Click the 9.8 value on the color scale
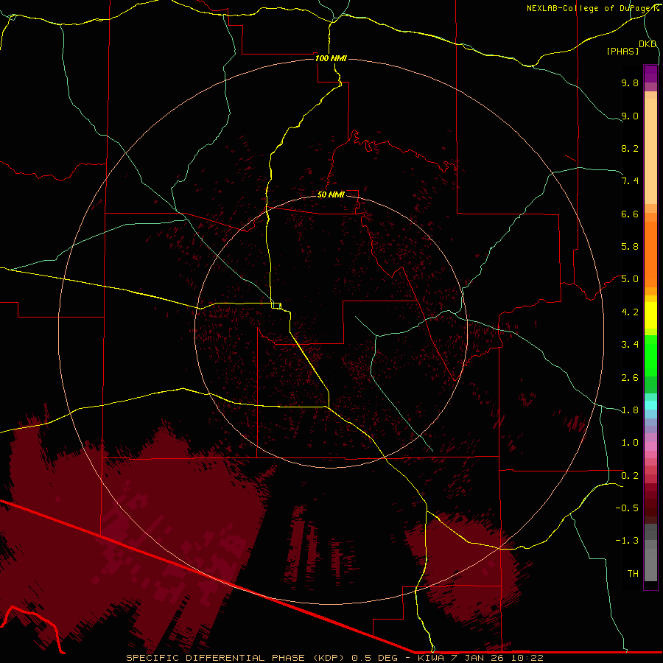663x663 pixels. [x=630, y=83]
